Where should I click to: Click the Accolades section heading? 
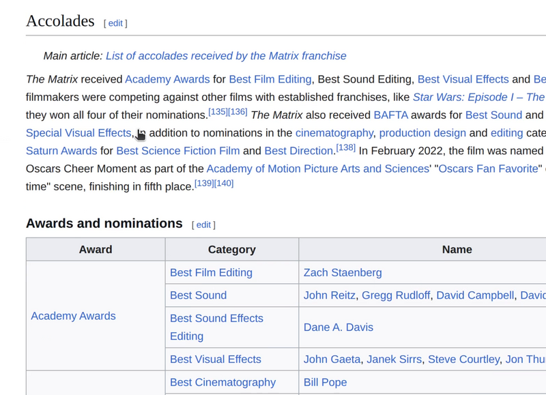[60, 21]
